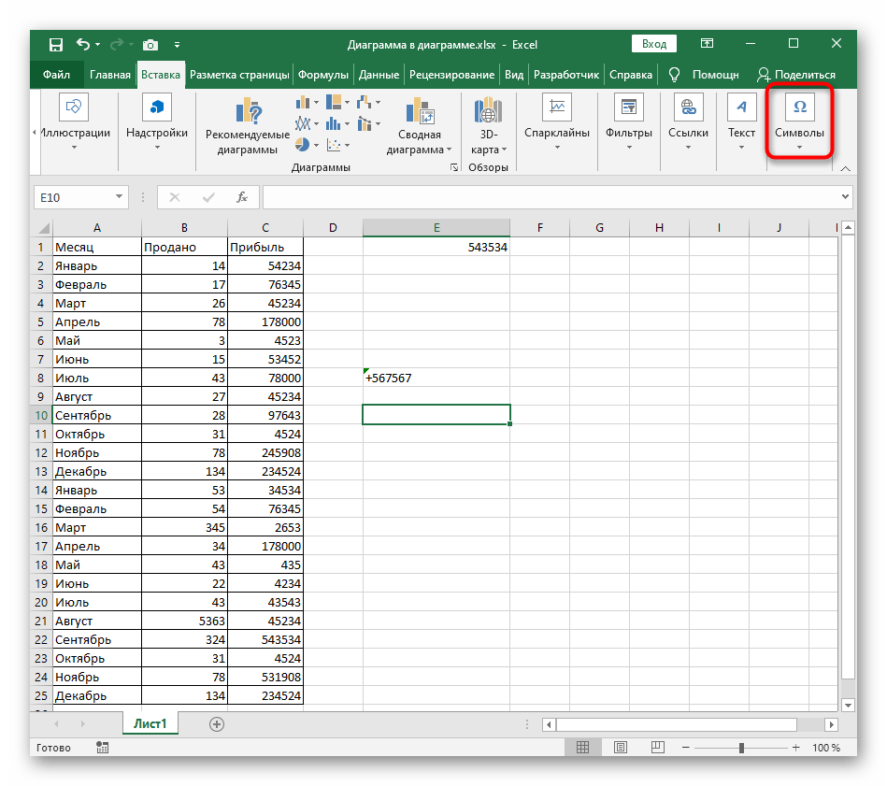Viewport: 887px width, 786px height.
Task: Switch to the Рецензирование tab
Action: pos(451,75)
